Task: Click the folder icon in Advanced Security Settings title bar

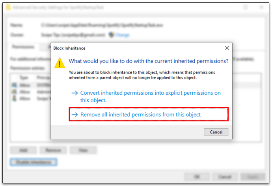Action: tap(8, 7)
